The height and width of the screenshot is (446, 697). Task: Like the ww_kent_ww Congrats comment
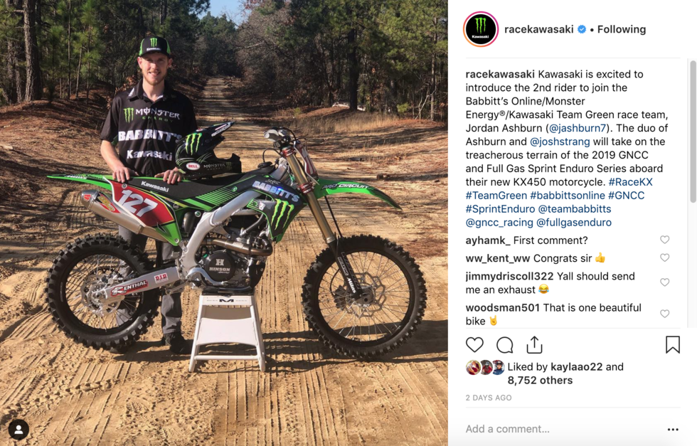[664, 257]
